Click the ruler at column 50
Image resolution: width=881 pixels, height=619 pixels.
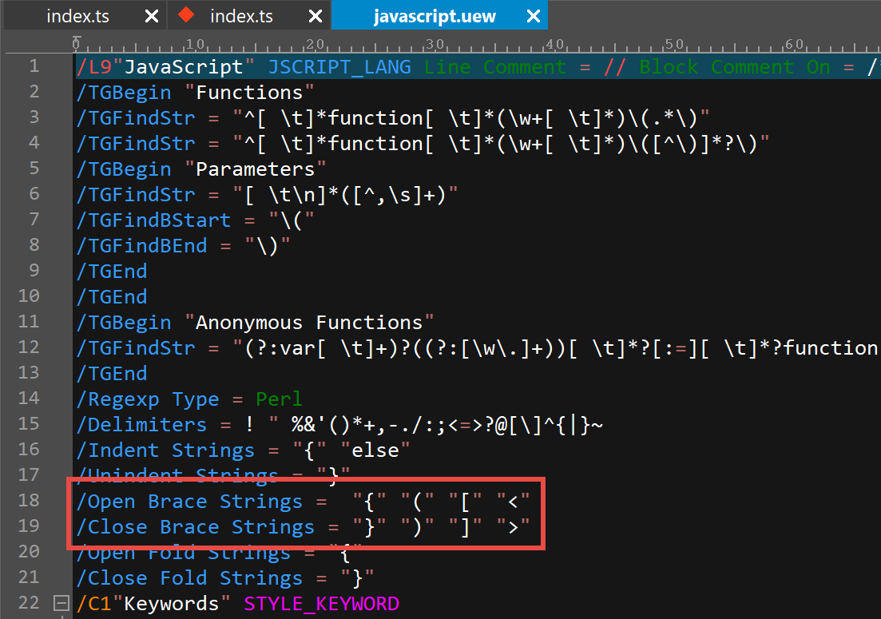[674, 45]
